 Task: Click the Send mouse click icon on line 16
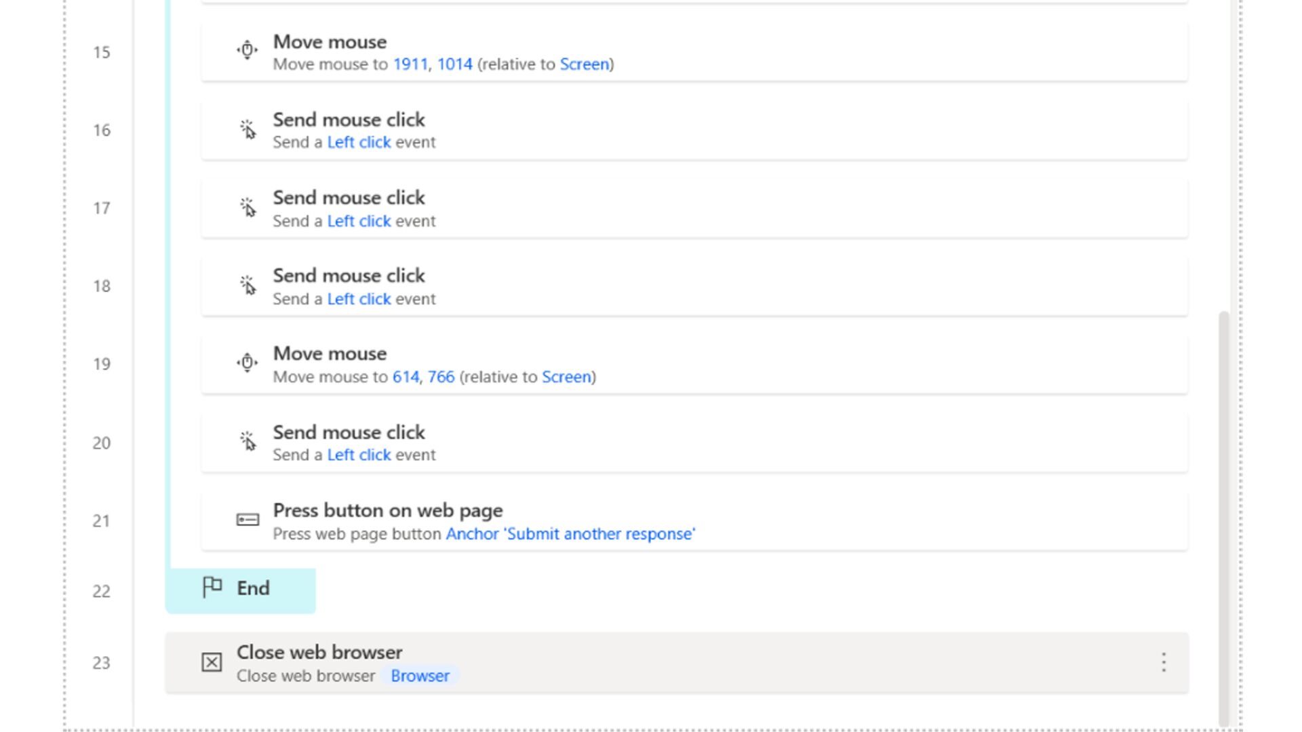tap(248, 129)
